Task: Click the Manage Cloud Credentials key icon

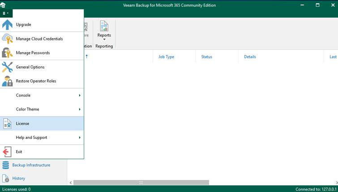Action: [x=7, y=39]
